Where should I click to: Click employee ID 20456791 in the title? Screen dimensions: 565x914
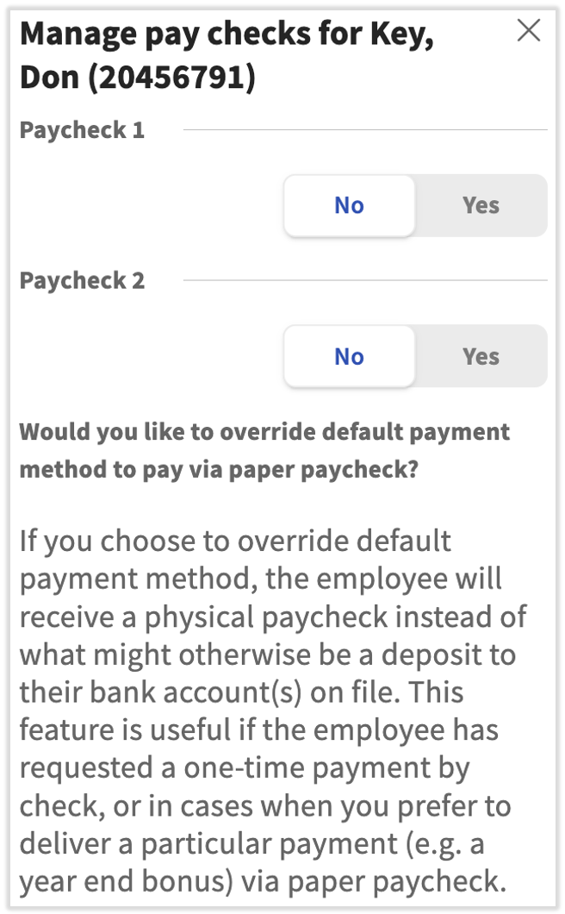[172, 78]
